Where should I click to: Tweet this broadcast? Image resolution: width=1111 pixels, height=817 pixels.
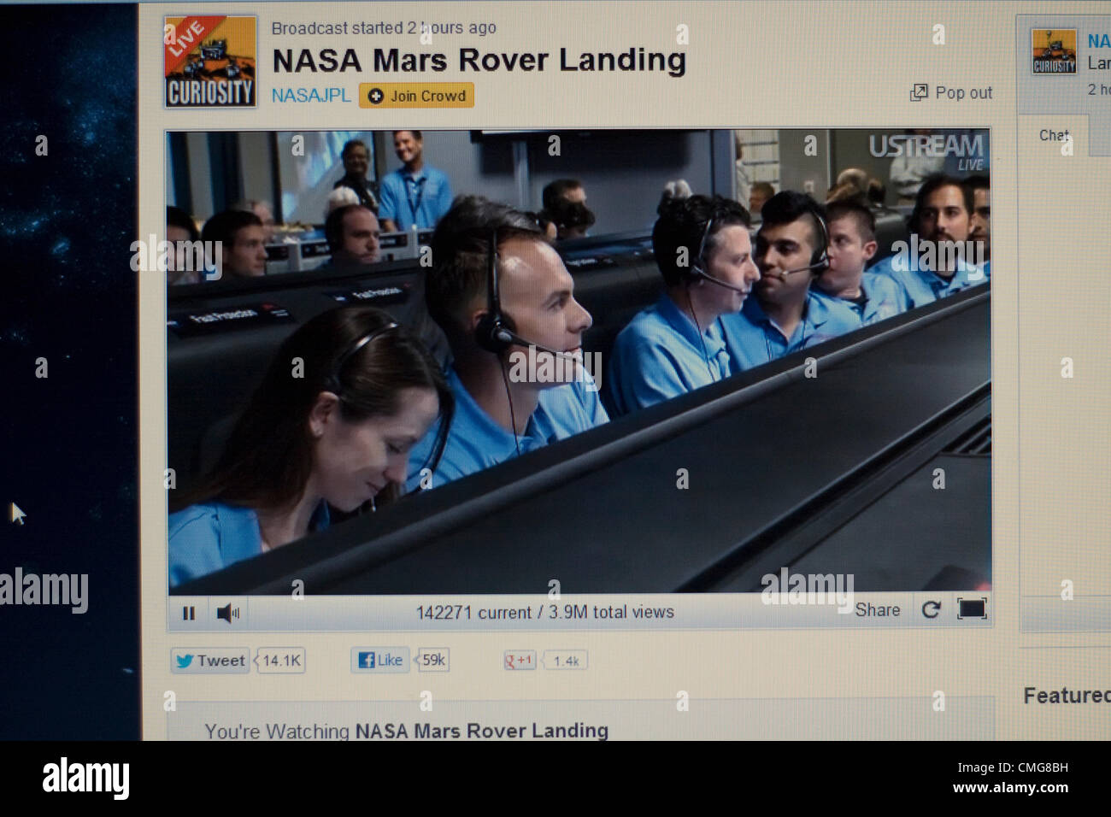(210, 661)
